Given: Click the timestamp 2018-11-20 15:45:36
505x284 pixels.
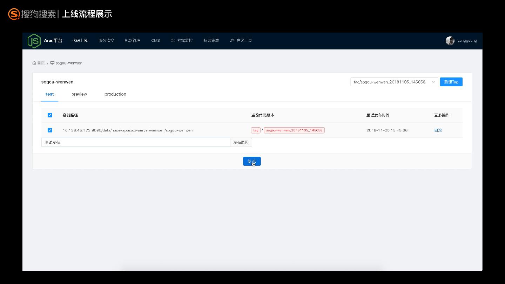Looking at the screenshot, I should (387, 130).
